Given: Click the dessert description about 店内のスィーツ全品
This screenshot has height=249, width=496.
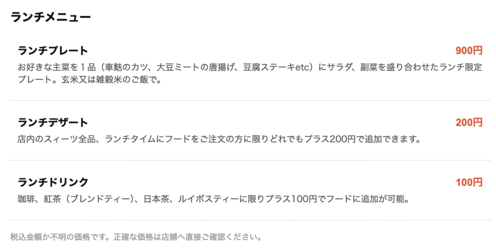Looking at the screenshot, I should pos(219,139).
